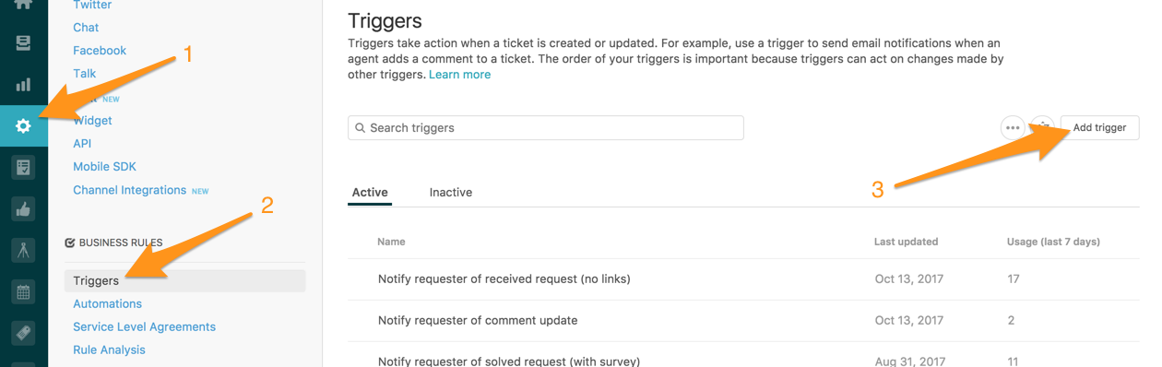Open the Home icon in sidebar

click(24, 5)
